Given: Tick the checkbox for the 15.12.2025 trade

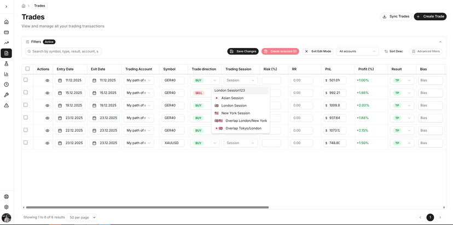Looking at the screenshot, I should [26, 92].
